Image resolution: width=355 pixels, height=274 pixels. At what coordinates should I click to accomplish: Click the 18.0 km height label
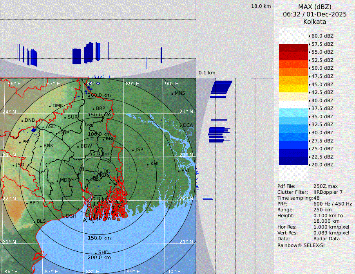click(261, 6)
